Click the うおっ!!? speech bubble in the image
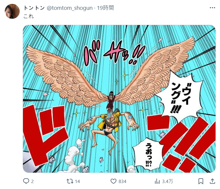 148,154
